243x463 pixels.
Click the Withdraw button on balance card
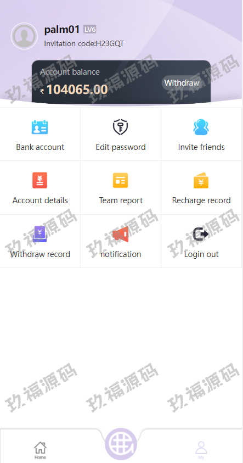click(182, 83)
